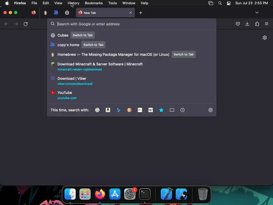Screen dimensions: 273x205
Task: Select Homebrew package manager suggestion text
Action: [x=113, y=54]
